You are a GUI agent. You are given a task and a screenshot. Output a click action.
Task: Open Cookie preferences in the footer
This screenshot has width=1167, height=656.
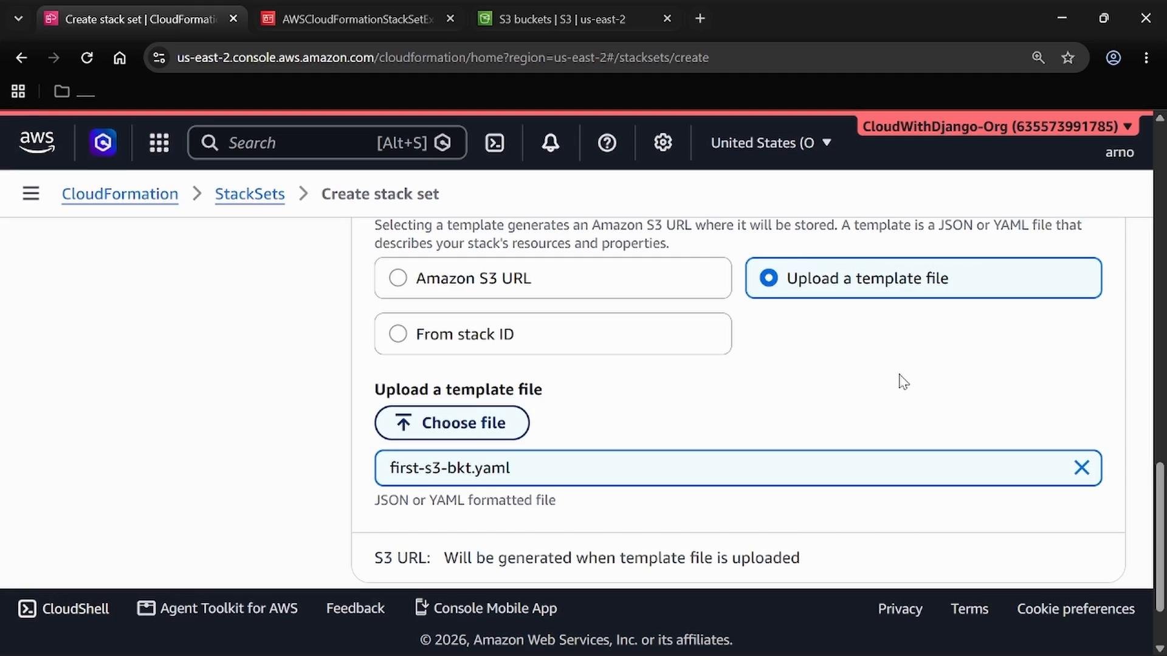(x=1076, y=609)
